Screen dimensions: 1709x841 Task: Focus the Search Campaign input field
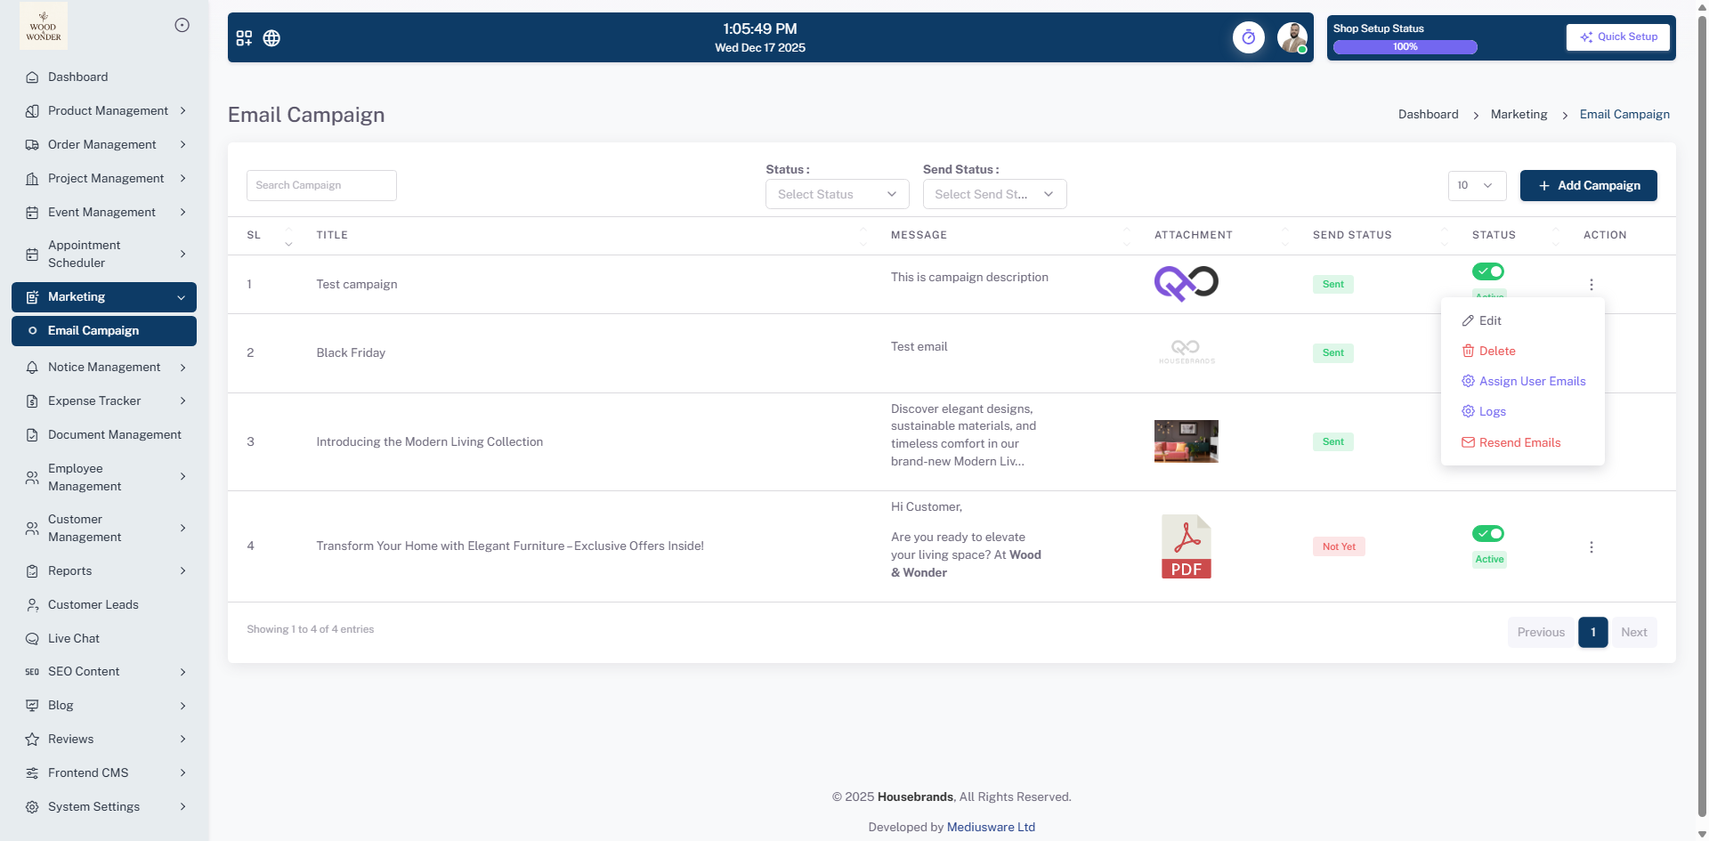(321, 185)
